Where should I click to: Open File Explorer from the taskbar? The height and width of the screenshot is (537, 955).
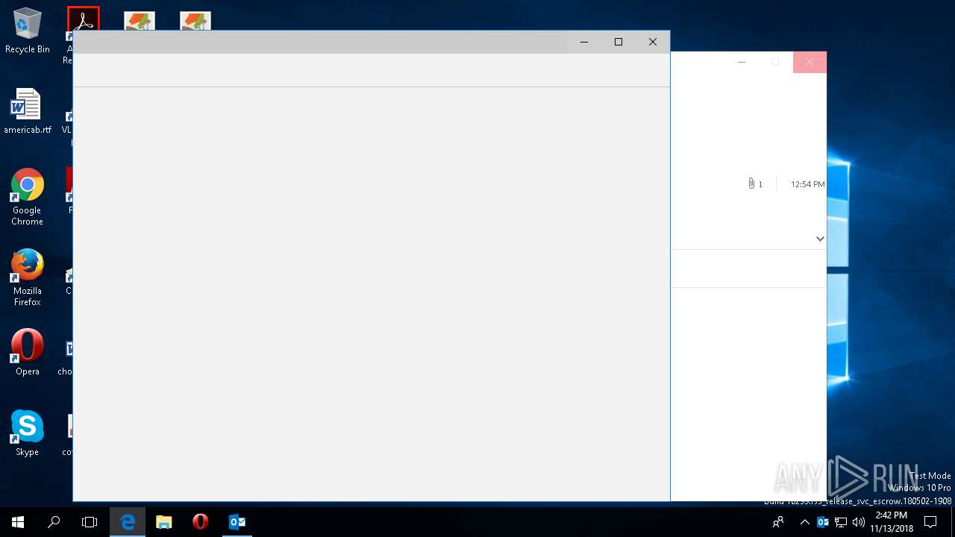(x=164, y=522)
